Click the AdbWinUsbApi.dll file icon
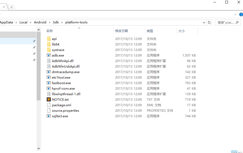Screen dimensions: 243x153 tap(49, 66)
